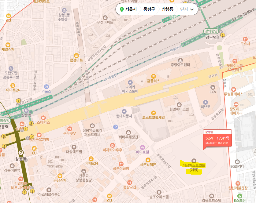Click the 리브로 marker icon
Viewport: 256px width, 203px height.
[206, 102]
